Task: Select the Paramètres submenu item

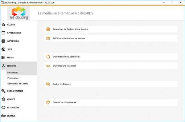Action: [x=22, y=73]
